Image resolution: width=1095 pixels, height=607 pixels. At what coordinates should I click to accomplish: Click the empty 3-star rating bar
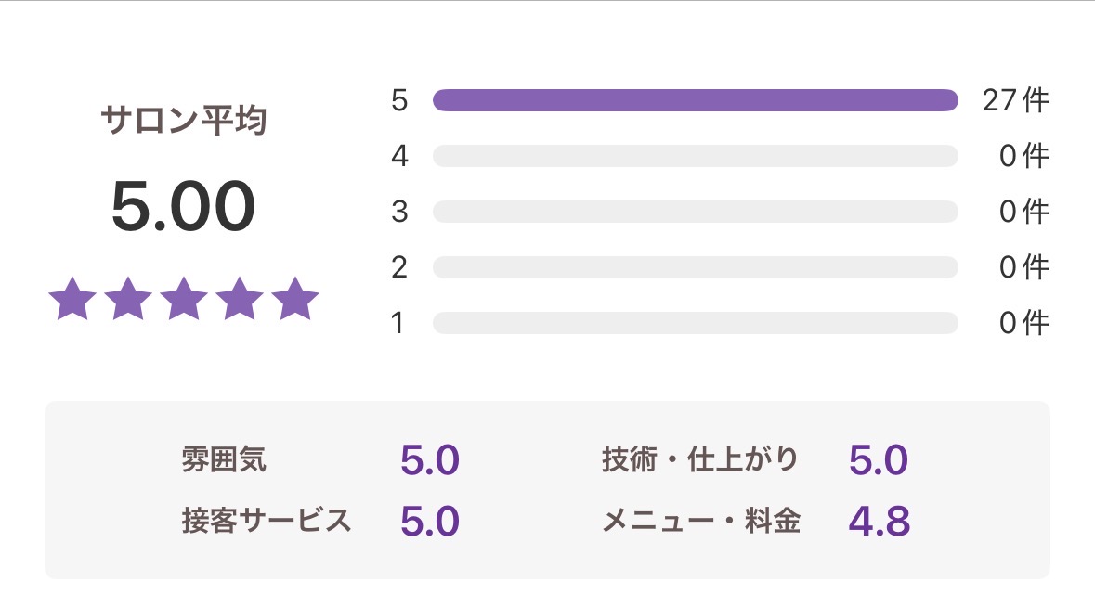pos(695,212)
